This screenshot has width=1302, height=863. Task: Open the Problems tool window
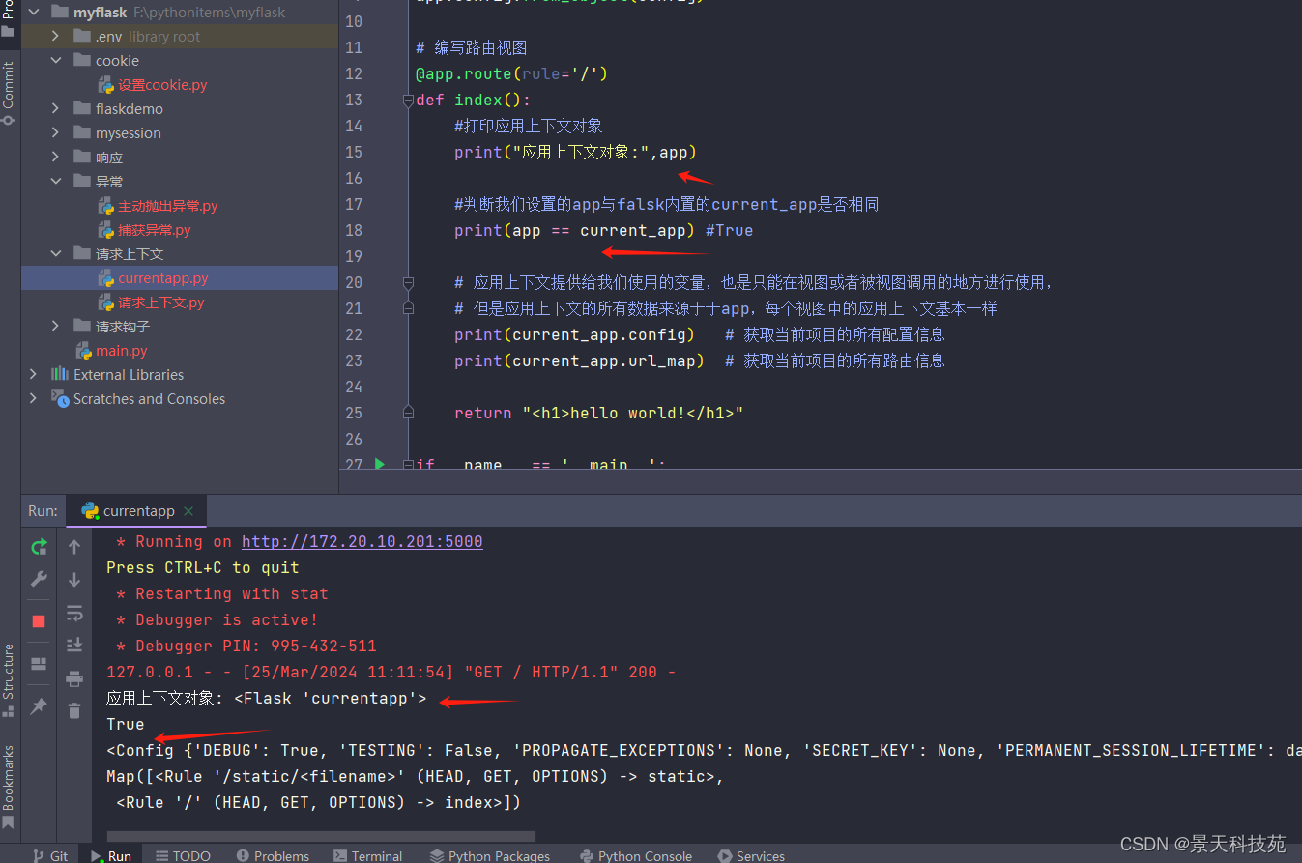click(x=272, y=855)
